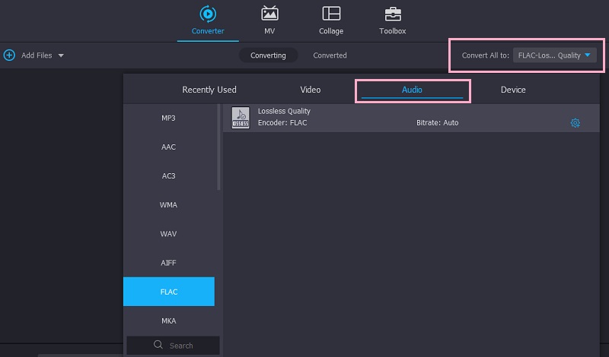The width and height of the screenshot is (609, 357).
Task: Open the Collage module icon
Action: (331, 14)
